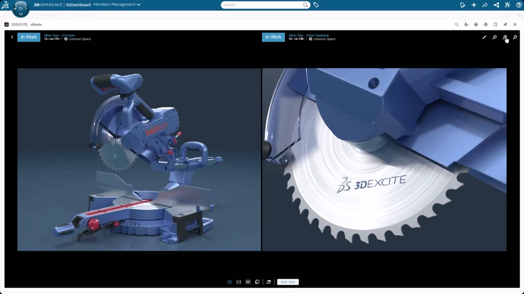The height and width of the screenshot is (294, 524).
Task: Click the In Work status of Miter Saw - Overview
Action: click(29, 37)
